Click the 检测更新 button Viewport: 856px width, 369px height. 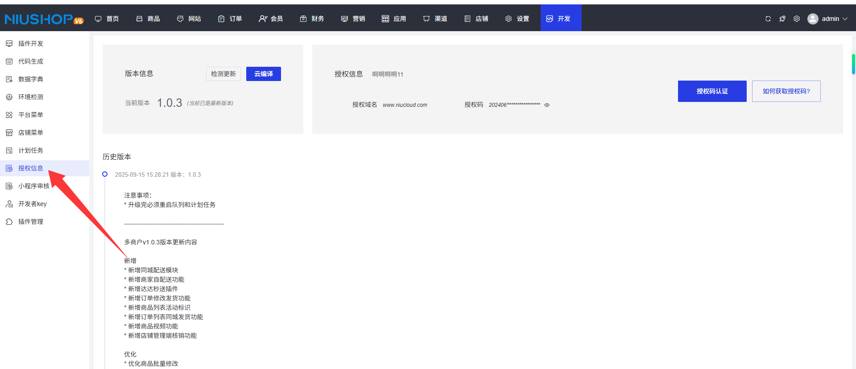[223, 74]
